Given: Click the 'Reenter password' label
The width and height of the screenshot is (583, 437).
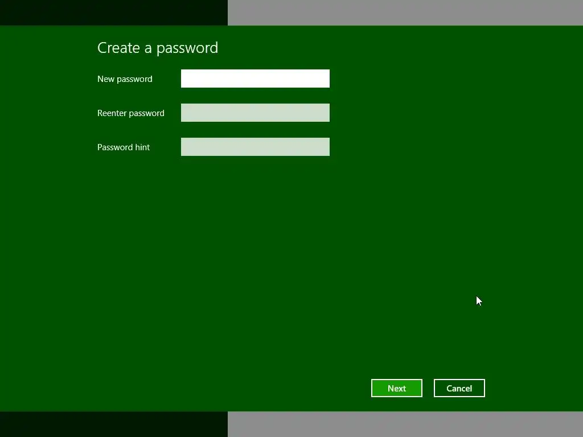Looking at the screenshot, I should click(x=131, y=113).
